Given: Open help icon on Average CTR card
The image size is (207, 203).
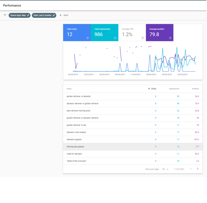Looking at the screenshot, I should tap(143, 38).
